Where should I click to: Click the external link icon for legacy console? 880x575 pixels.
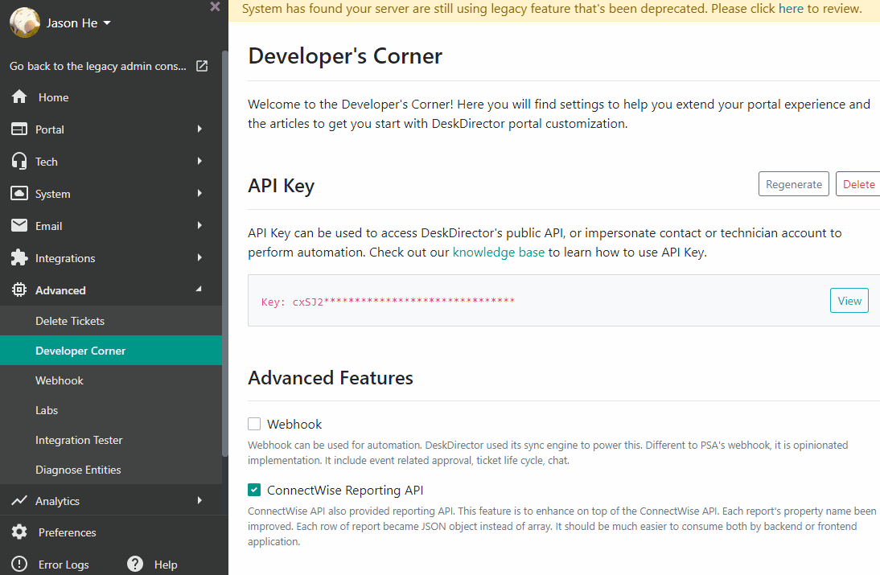202,66
